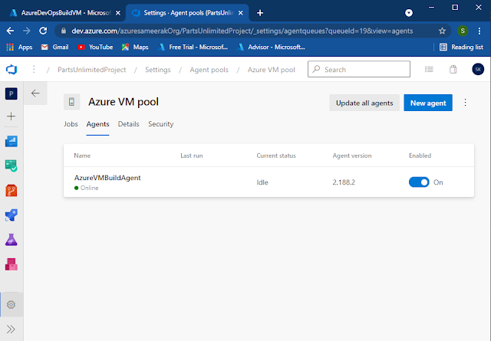Click the Idle status cell

point(262,182)
